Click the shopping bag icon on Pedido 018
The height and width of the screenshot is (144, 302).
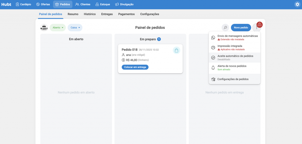(176, 50)
